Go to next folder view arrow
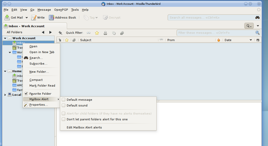The image size is (268, 146). click(50, 32)
